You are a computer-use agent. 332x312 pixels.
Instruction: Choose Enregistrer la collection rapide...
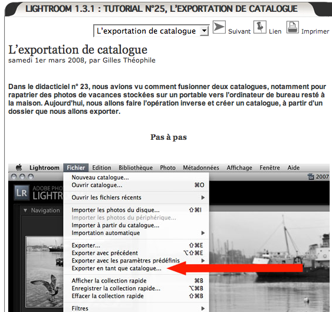[136, 288]
